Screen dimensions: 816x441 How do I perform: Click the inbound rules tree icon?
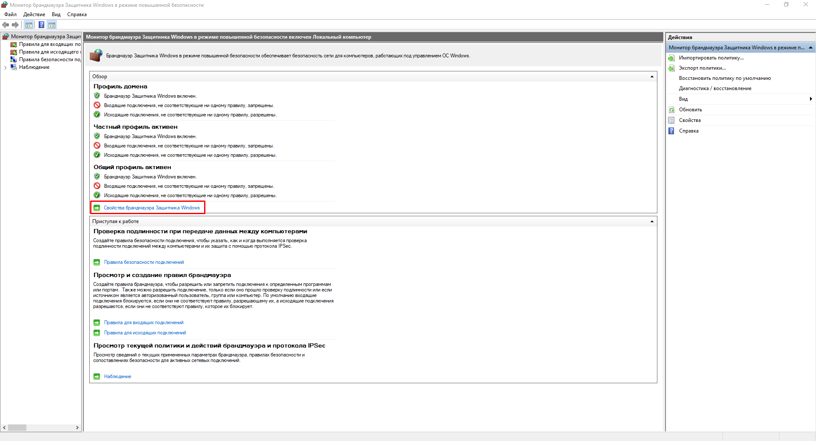click(x=14, y=44)
